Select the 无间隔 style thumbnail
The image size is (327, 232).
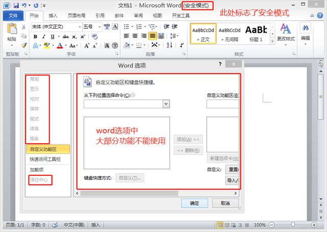pos(229,34)
